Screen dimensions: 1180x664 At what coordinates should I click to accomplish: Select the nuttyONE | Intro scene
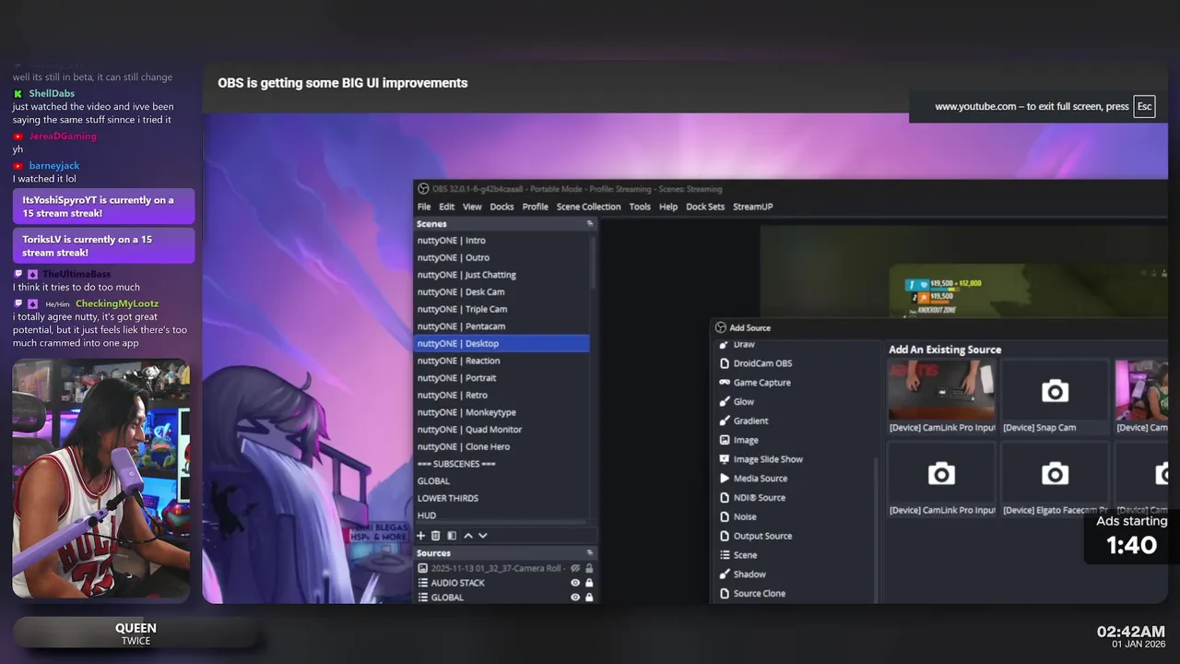[501, 241]
